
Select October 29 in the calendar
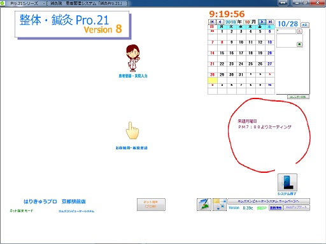coord(222,74)
